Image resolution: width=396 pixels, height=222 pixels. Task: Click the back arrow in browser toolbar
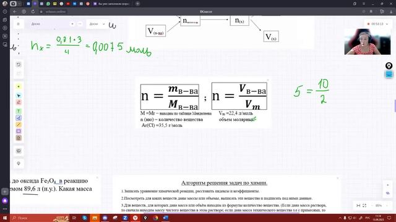click(15, 12)
